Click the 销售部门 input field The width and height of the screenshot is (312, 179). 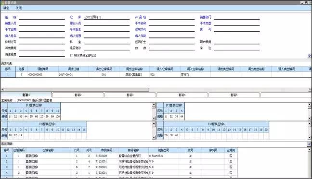coord(237,17)
